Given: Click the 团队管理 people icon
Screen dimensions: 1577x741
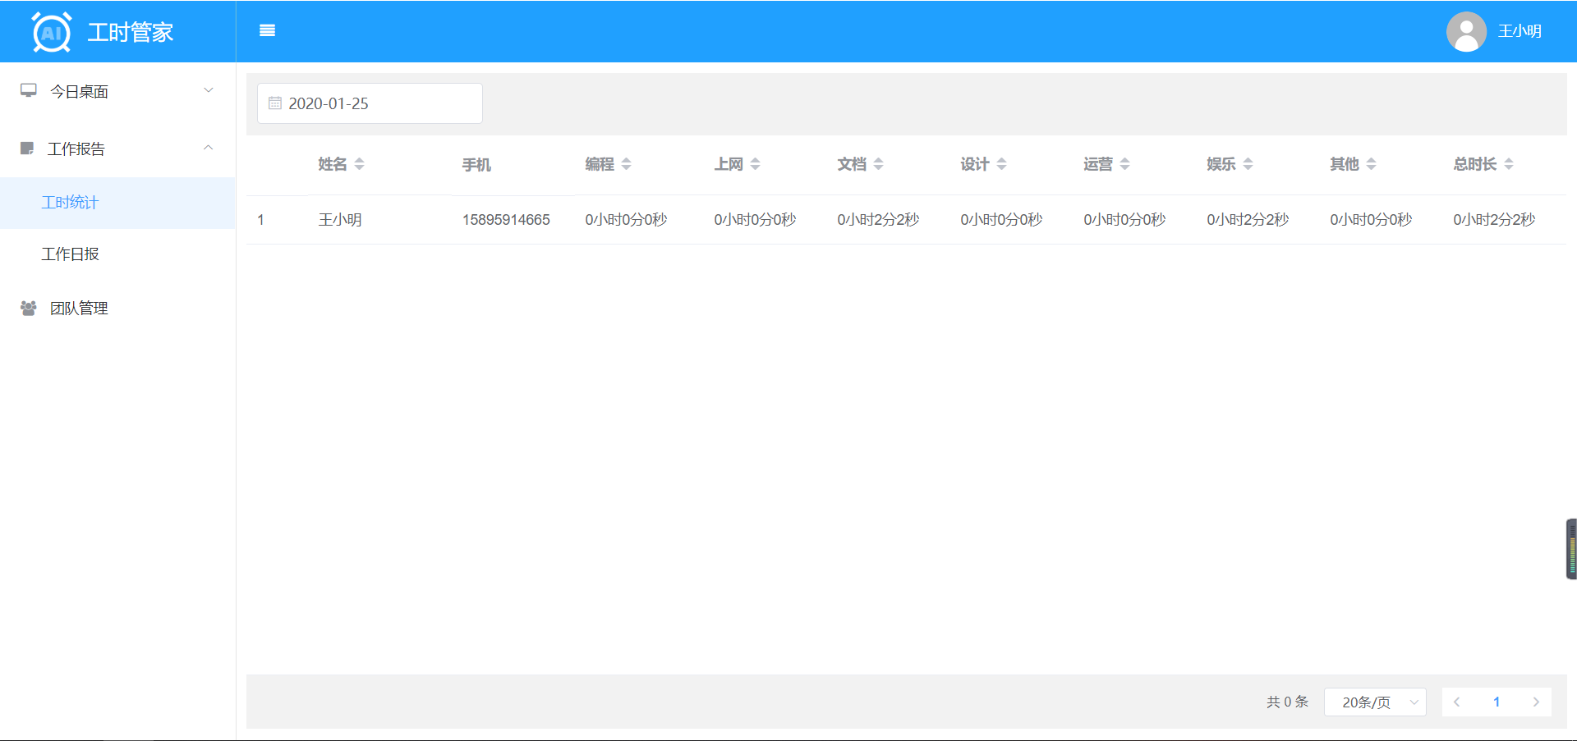Looking at the screenshot, I should tap(29, 309).
